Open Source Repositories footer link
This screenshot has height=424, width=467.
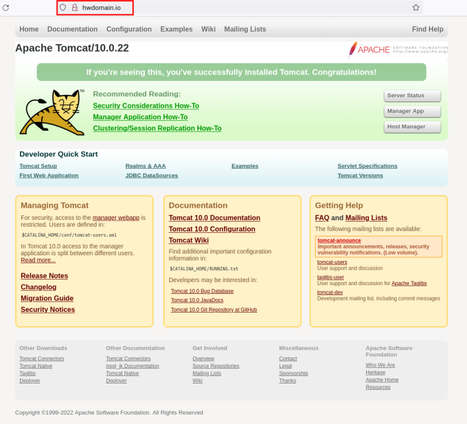(x=216, y=366)
